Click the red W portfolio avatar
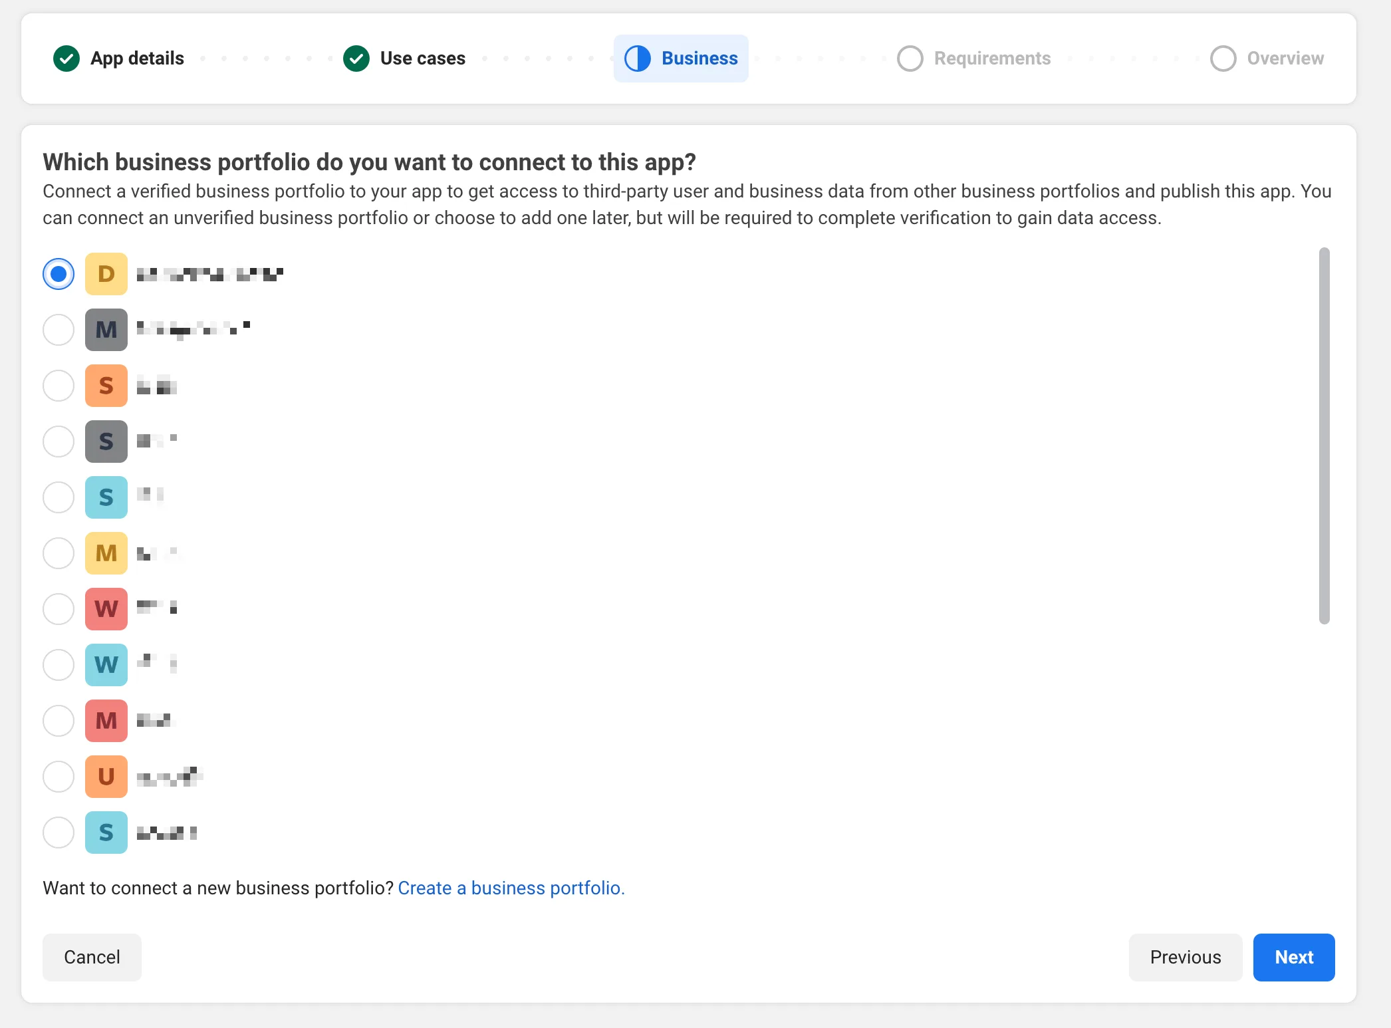The image size is (1391, 1028). tap(106, 609)
